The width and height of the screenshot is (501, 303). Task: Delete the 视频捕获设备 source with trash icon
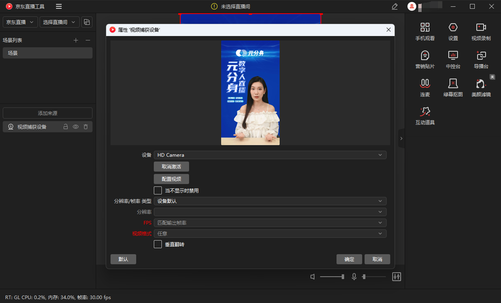pyautogui.click(x=86, y=127)
